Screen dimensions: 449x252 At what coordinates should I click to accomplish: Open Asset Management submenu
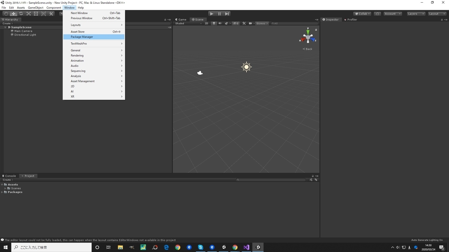94,81
